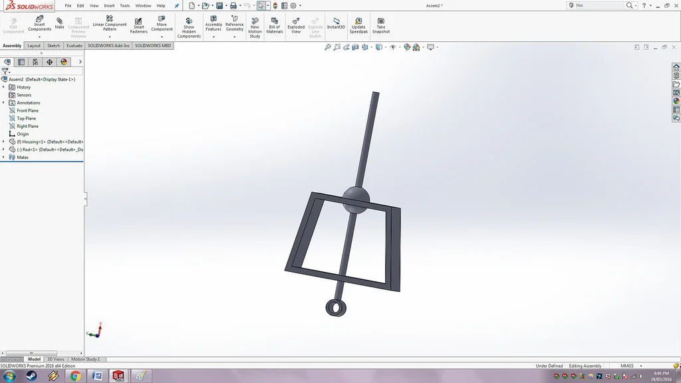
Task: Open Bill of Materials tool
Action: (275, 26)
